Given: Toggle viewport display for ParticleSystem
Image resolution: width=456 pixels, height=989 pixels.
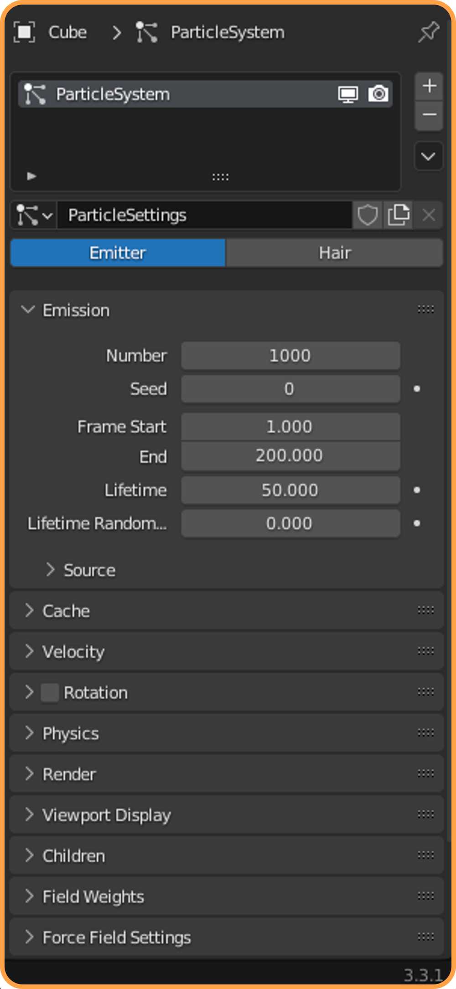Looking at the screenshot, I should click(x=348, y=94).
